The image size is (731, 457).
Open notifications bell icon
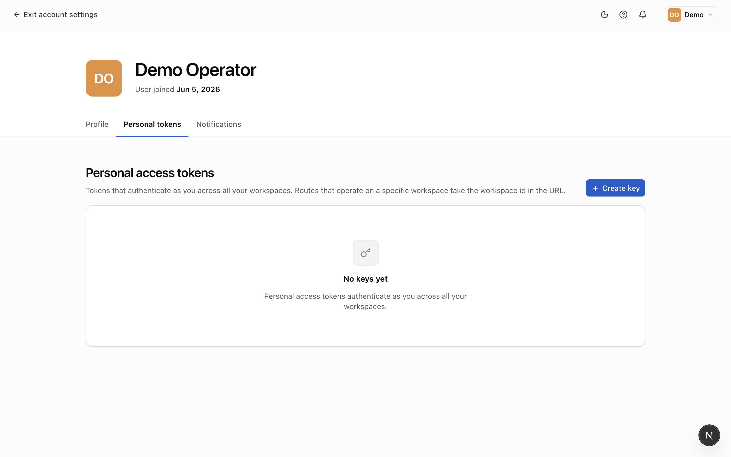click(x=642, y=15)
